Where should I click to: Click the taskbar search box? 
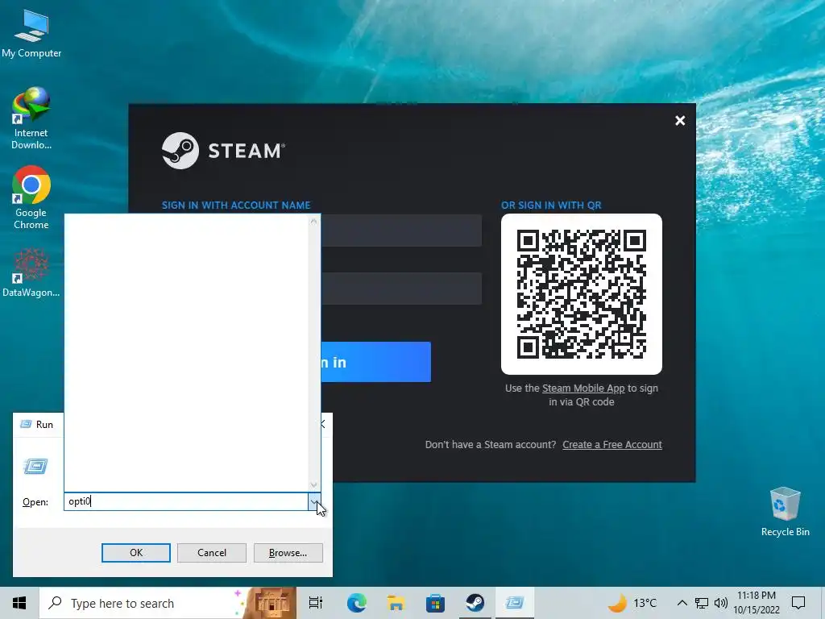[168, 603]
